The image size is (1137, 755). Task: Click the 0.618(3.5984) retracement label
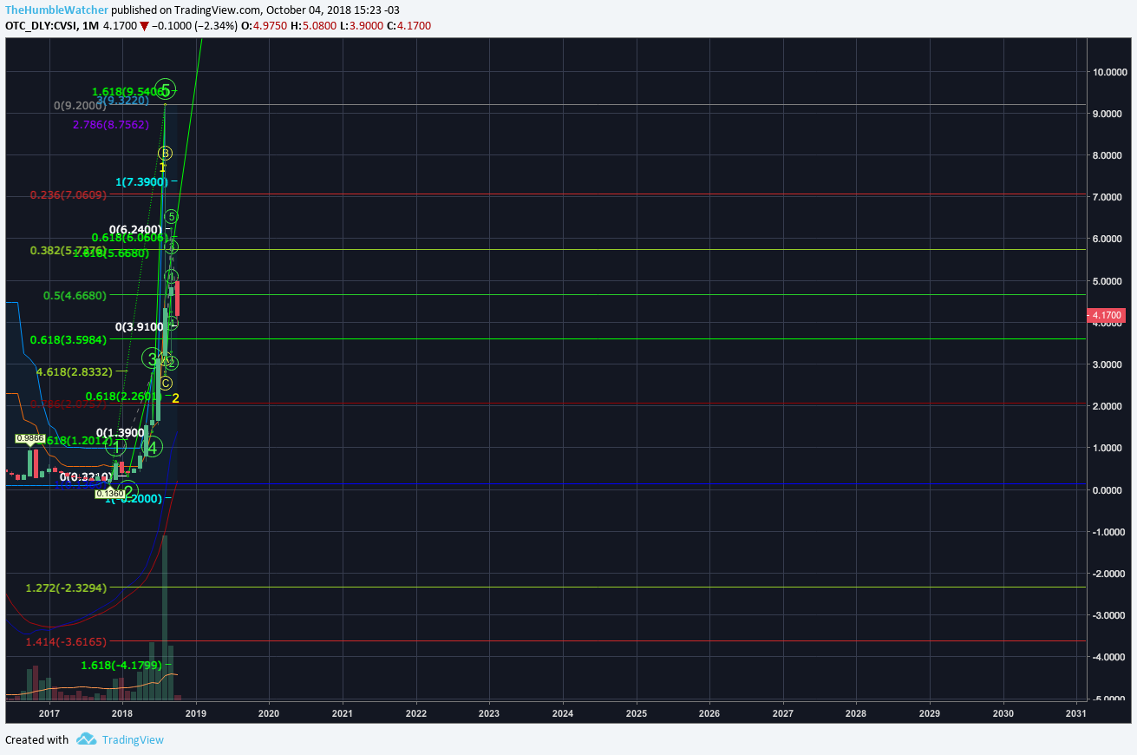pos(68,340)
